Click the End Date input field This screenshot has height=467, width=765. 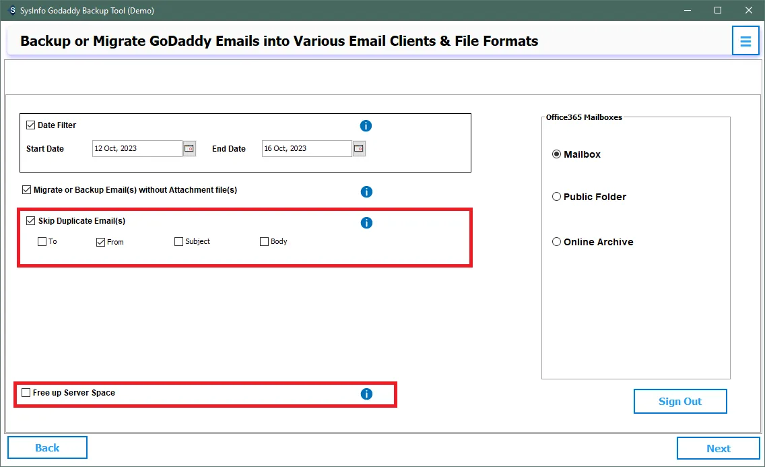point(307,148)
